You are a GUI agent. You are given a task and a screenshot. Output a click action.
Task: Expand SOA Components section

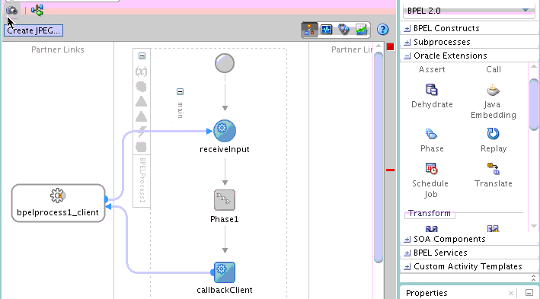click(x=407, y=240)
